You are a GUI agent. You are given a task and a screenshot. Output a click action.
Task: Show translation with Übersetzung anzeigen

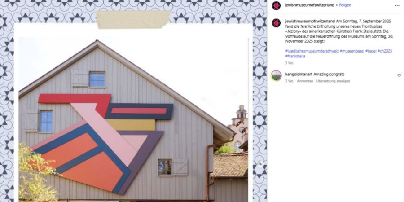333,81
